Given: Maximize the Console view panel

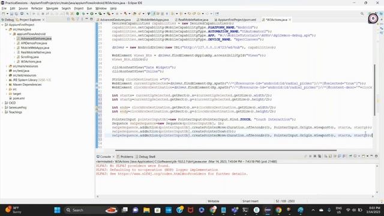Looking at the screenshot, I should [376, 156].
